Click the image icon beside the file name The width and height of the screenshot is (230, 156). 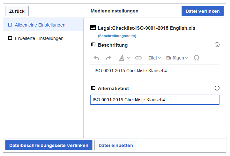tap(93, 27)
